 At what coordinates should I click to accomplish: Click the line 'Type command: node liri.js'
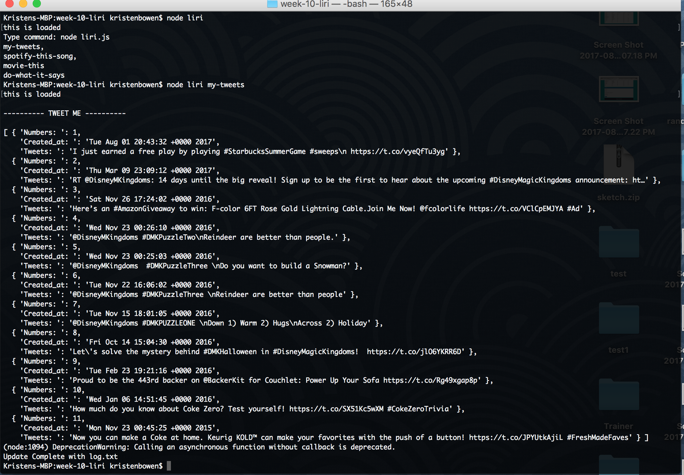[57, 37]
